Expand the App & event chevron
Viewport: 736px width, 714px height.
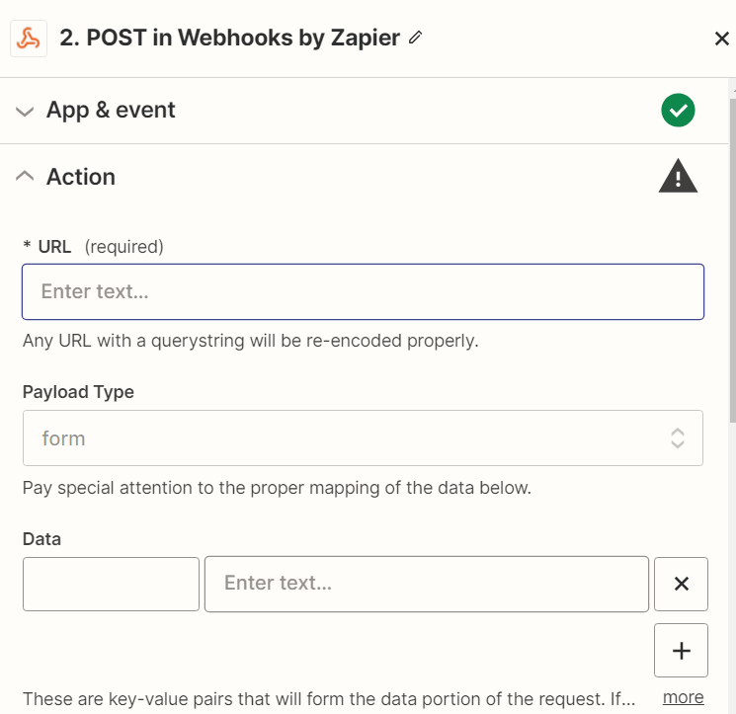coord(25,111)
